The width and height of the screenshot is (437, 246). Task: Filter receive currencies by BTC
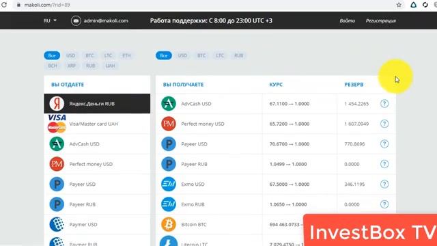(x=201, y=55)
